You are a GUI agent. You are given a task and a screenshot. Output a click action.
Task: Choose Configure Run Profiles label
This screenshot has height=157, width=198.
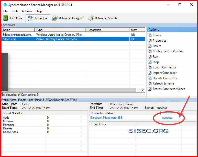[168, 51]
